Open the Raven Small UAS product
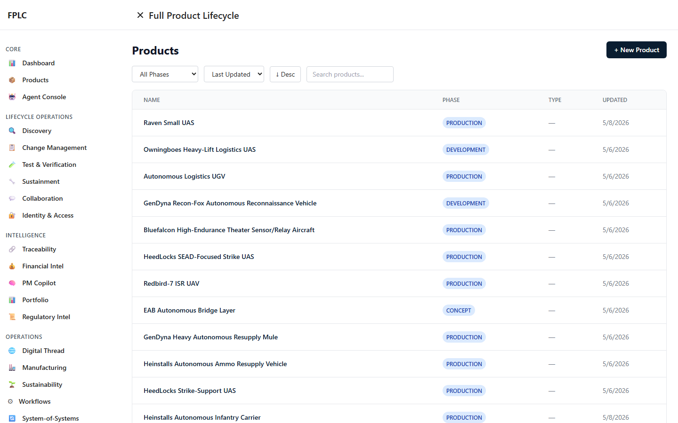 [169, 123]
